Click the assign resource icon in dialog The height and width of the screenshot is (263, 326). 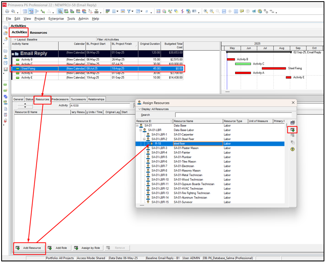pyautogui.click(x=292, y=130)
